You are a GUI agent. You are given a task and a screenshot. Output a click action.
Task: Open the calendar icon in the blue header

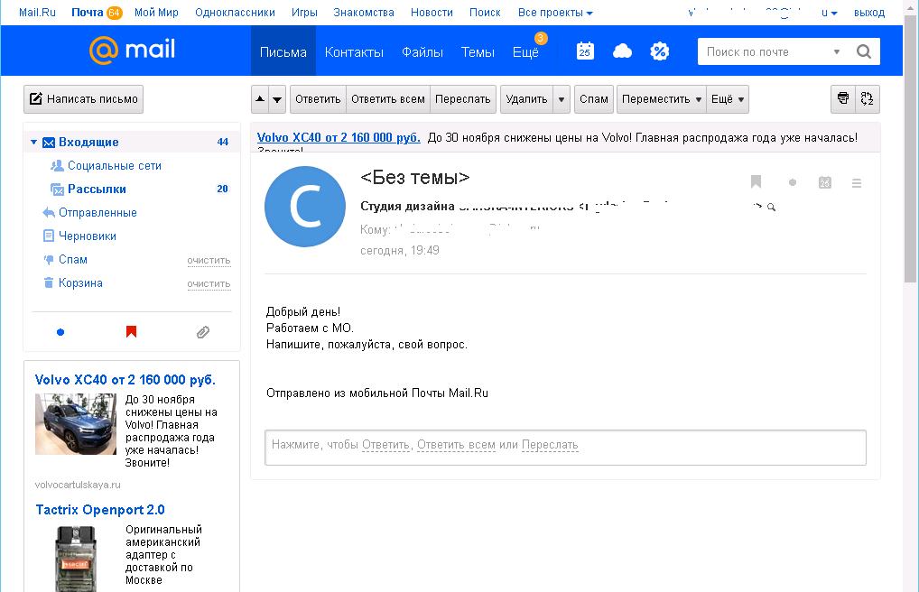[585, 51]
